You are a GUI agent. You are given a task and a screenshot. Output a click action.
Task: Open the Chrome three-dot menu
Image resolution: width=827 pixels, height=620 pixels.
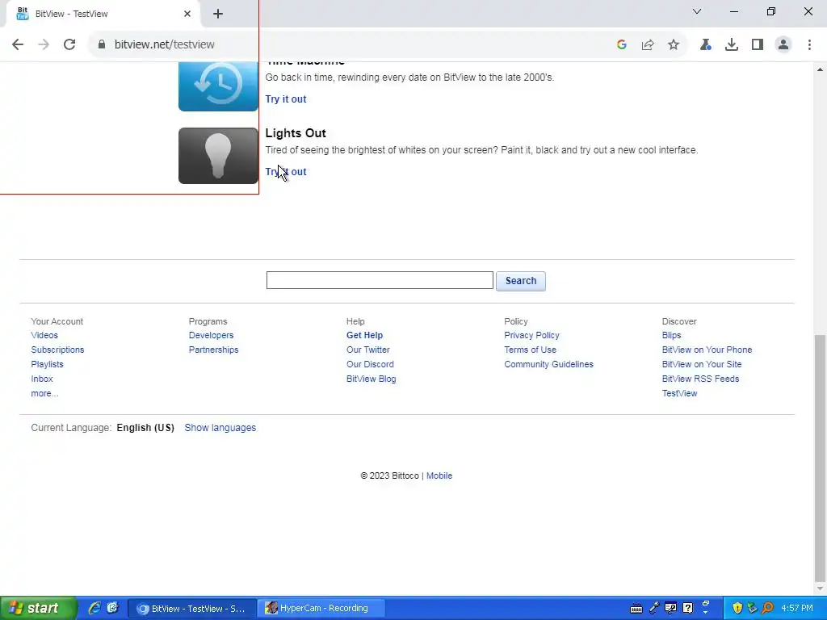click(809, 45)
